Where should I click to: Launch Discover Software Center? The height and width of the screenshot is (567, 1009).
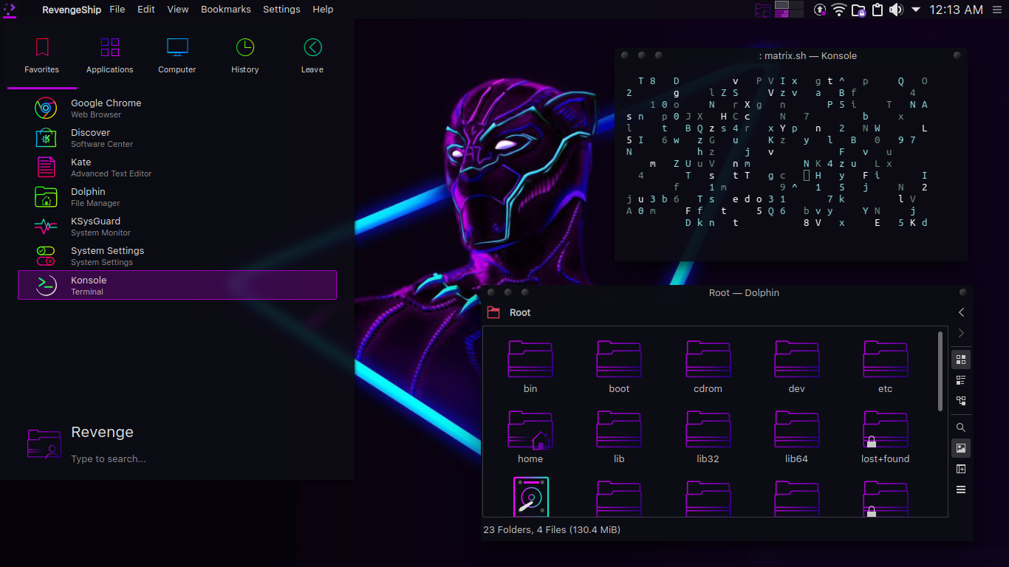coord(177,137)
